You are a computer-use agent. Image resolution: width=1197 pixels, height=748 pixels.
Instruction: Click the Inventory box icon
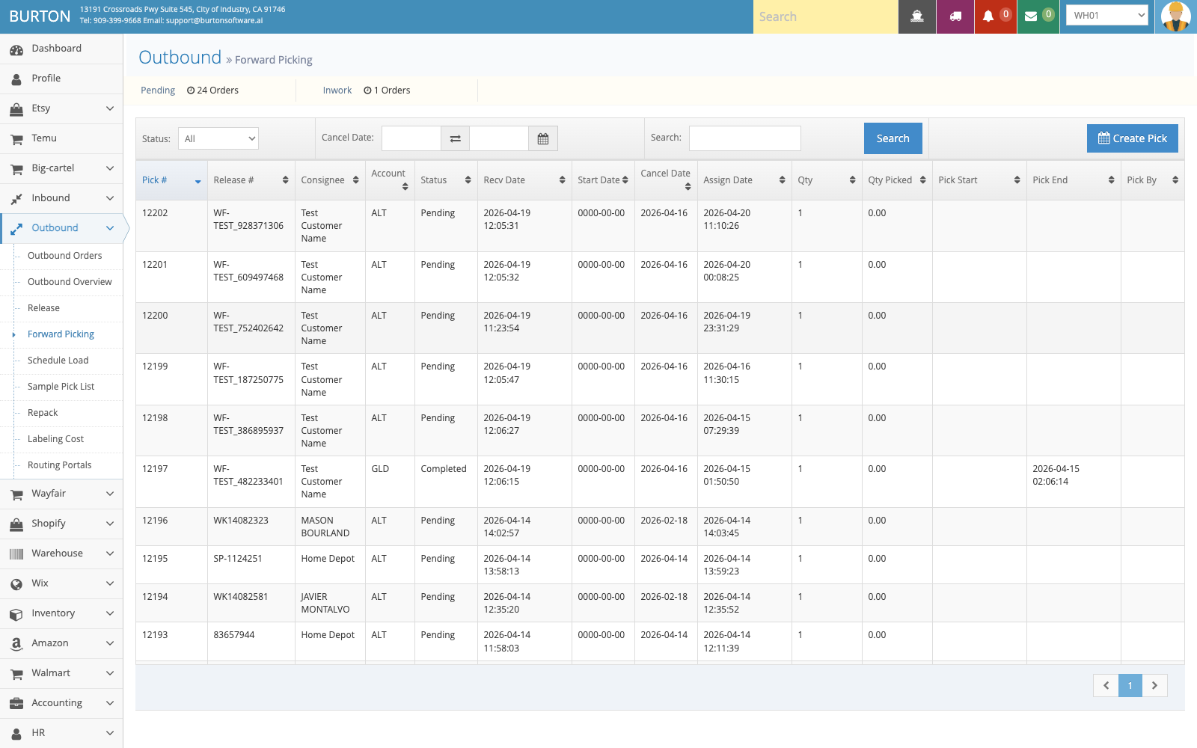coord(16,614)
